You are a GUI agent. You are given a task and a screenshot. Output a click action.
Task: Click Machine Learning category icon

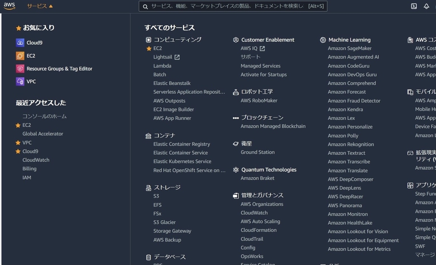[x=323, y=40]
